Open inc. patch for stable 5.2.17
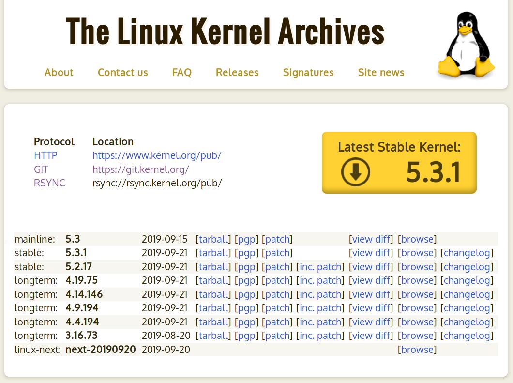This screenshot has height=383, width=513. pyautogui.click(x=320, y=267)
